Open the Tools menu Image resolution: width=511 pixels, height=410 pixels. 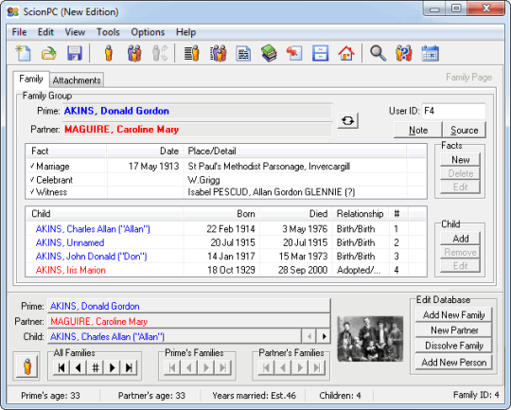pos(108,32)
